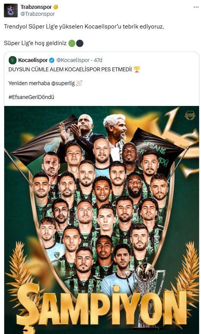Open the Şampiyon team poster image
Image resolution: width=201 pixels, height=334 pixels.
(x=101, y=220)
